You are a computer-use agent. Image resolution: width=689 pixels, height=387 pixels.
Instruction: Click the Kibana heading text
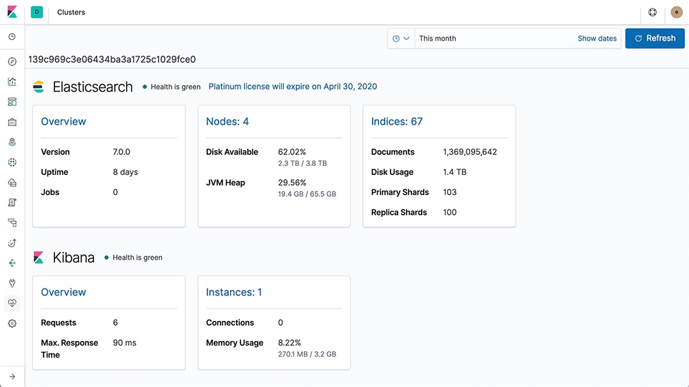tap(74, 258)
